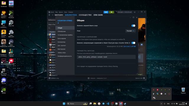This screenshot has height=106, width=189.
Task: Open Friends & Chat at Steam bottom right
Action: [140, 78]
